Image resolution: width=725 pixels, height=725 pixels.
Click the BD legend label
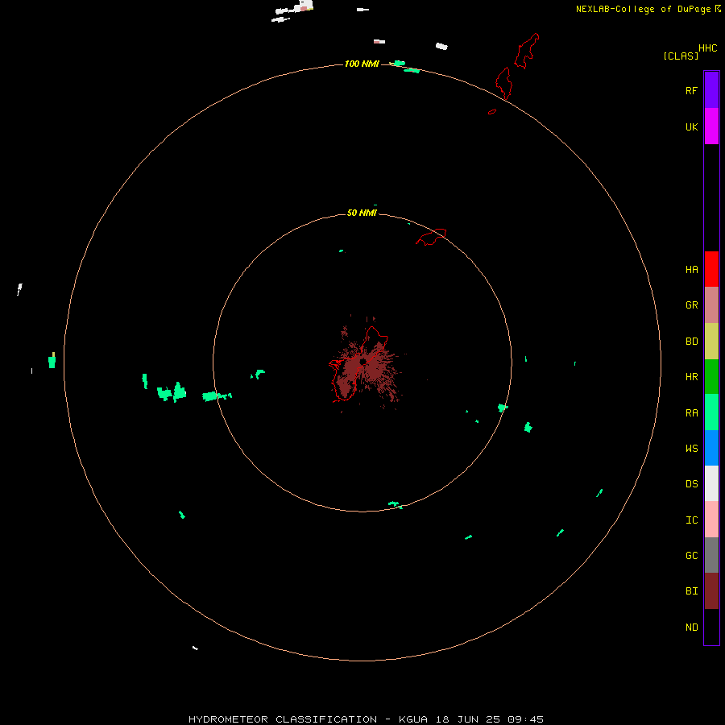click(x=691, y=342)
